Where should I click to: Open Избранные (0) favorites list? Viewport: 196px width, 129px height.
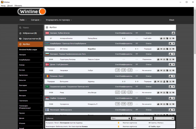point(30,33)
